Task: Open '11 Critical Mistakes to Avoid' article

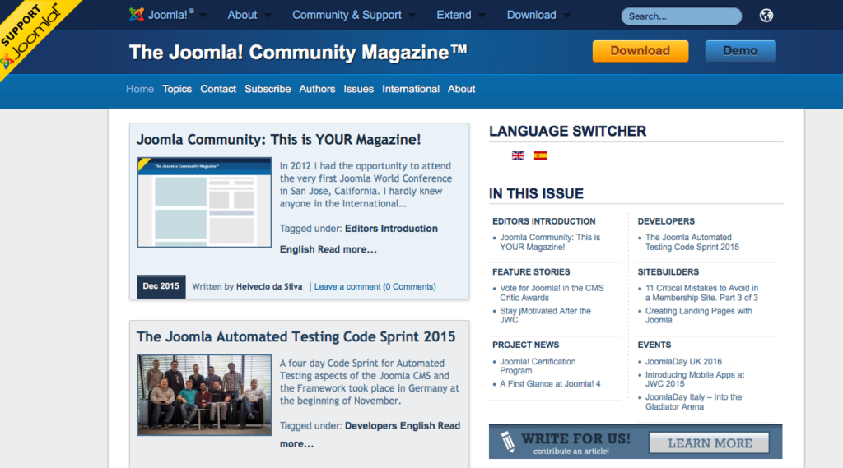Action: click(x=701, y=293)
